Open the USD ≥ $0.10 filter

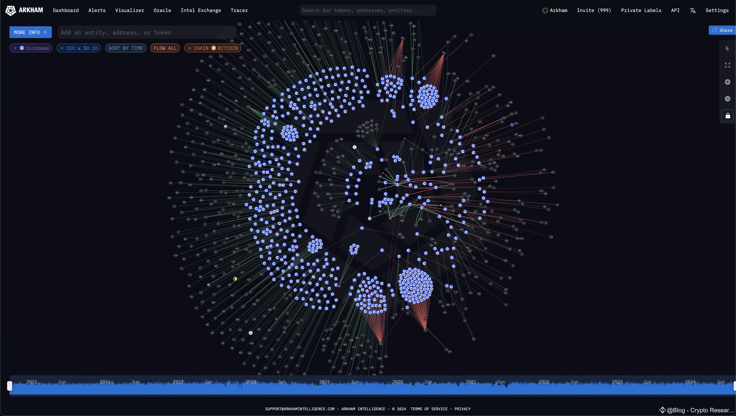pyautogui.click(x=81, y=48)
